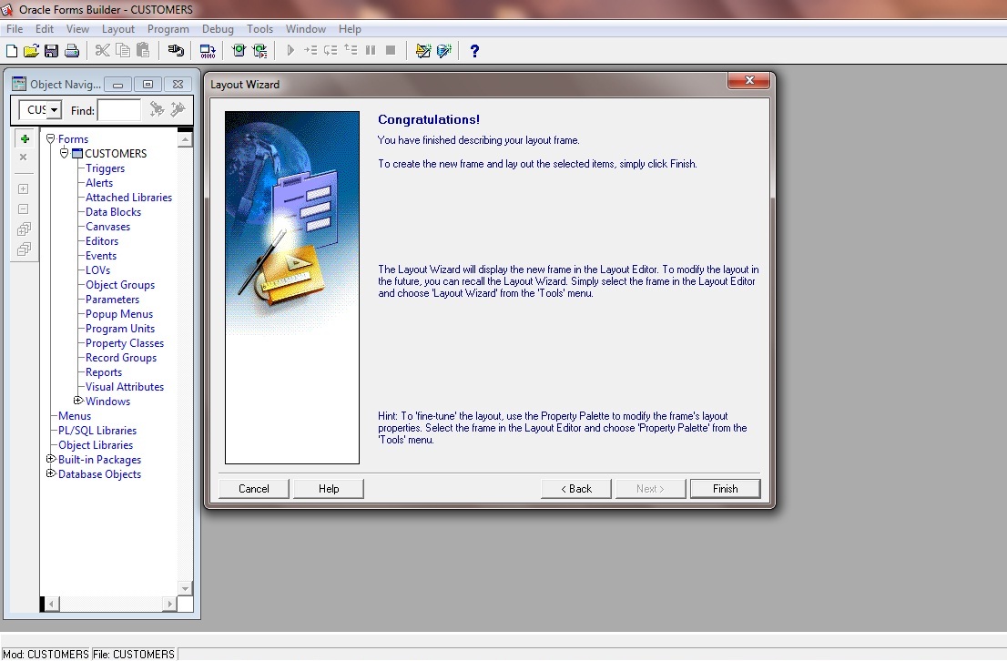Click the Save module toolbar icon
1007x661 pixels.
coord(52,51)
